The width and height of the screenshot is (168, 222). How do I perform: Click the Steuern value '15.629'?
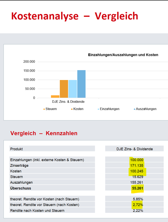click(138, 177)
